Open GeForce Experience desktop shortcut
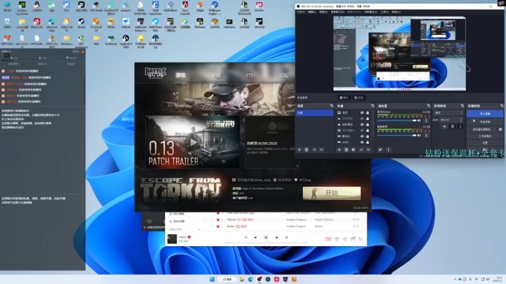 tap(22, 8)
